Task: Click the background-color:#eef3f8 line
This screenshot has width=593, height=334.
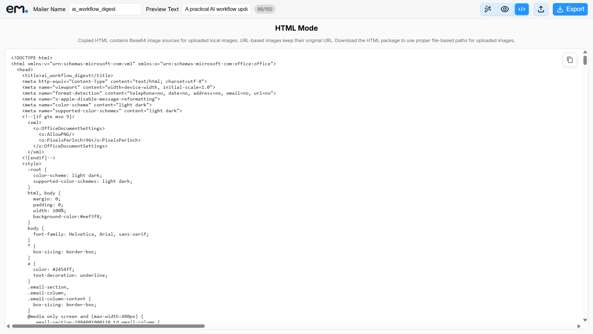Action: (x=68, y=216)
